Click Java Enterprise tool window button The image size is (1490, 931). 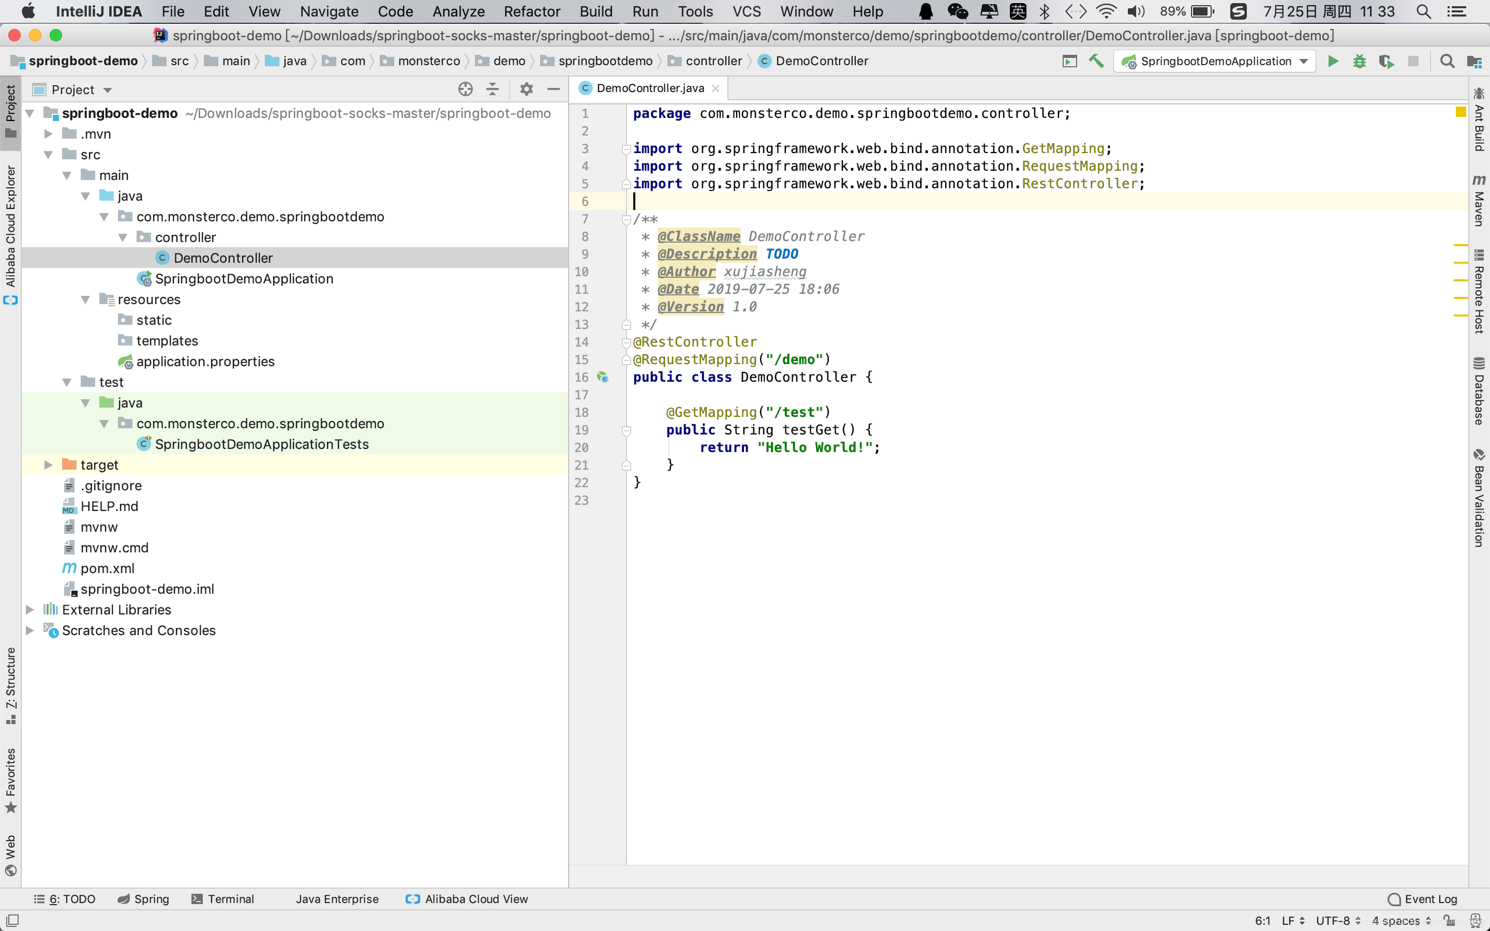337,899
